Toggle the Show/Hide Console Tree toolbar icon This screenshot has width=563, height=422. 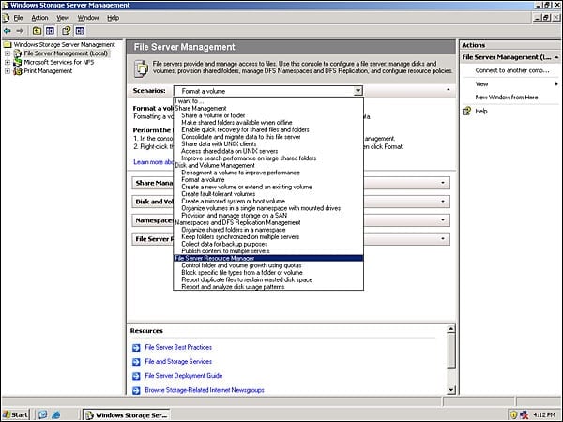point(50,31)
